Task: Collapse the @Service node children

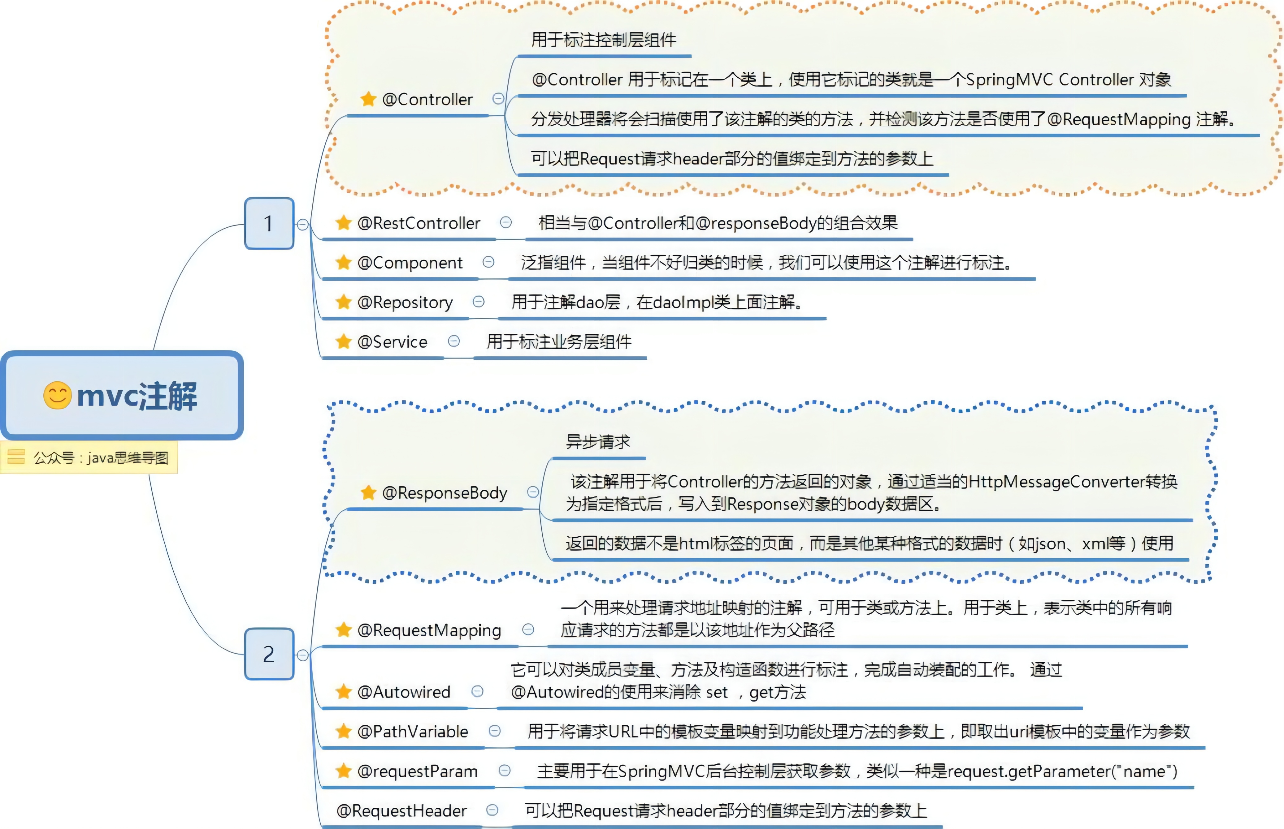Action: tap(454, 341)
